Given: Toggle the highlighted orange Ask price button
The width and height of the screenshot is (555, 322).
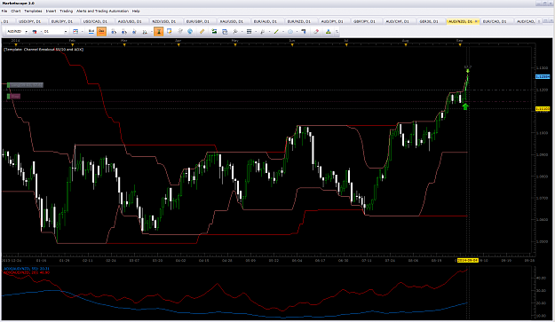Looking at the screenshot, I should click(101, 31).
